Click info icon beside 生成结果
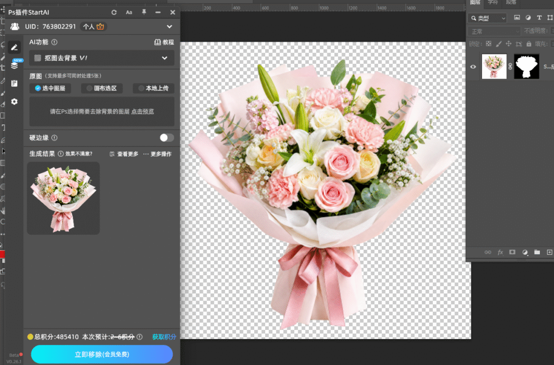 pos(61,154)
